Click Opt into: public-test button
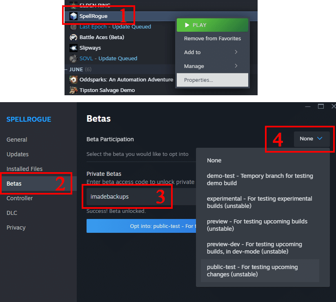Image resolution: width=336 pixels, height=302 pixels. click(x=141, y=226)
